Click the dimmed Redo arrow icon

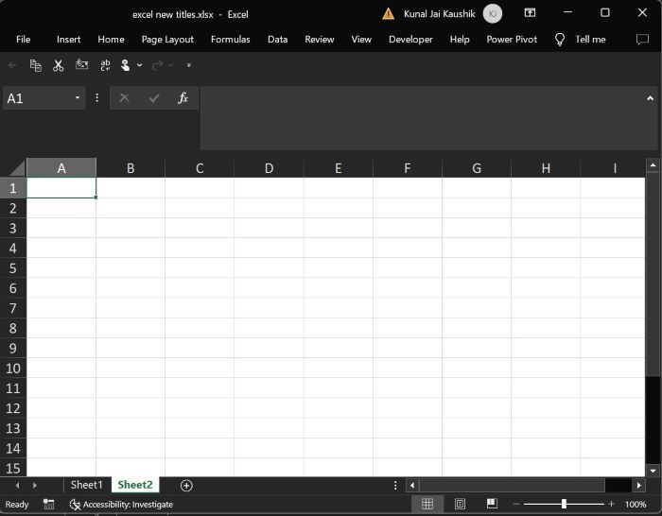click(x=158, y=65)
